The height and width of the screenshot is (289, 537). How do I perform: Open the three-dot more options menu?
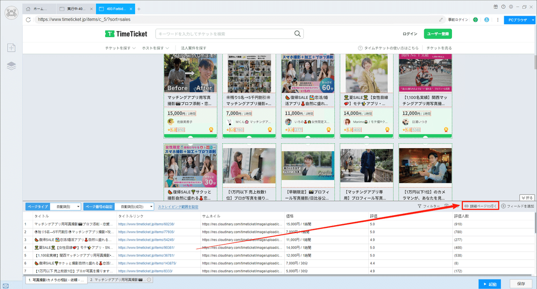click(498, 20)
